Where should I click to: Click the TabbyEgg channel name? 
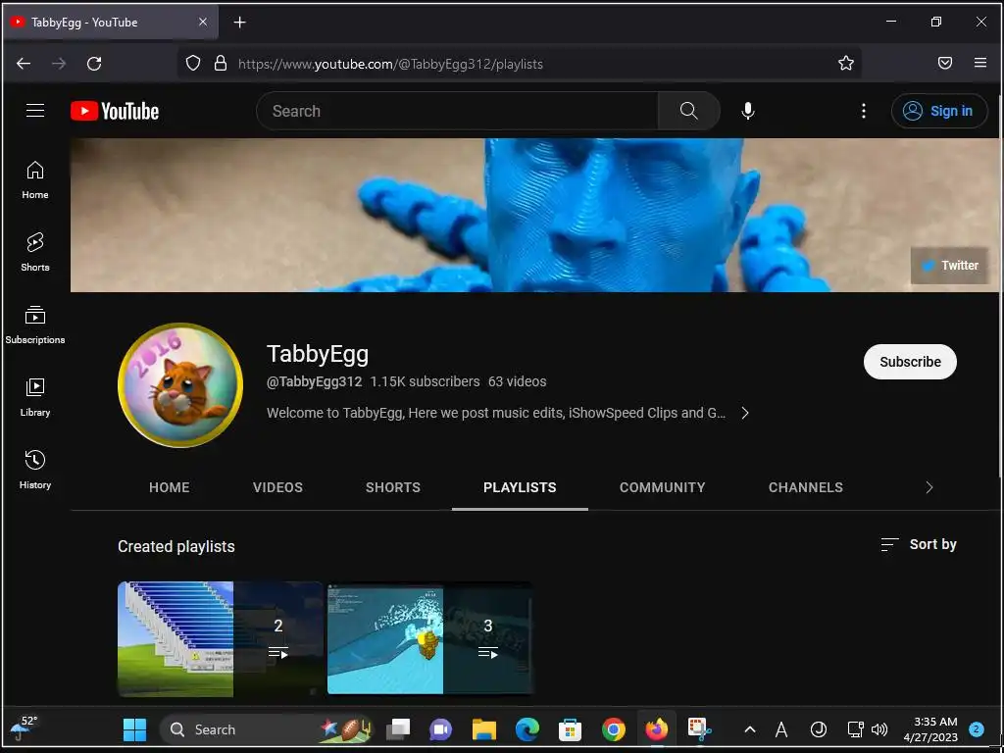(318, 354)
